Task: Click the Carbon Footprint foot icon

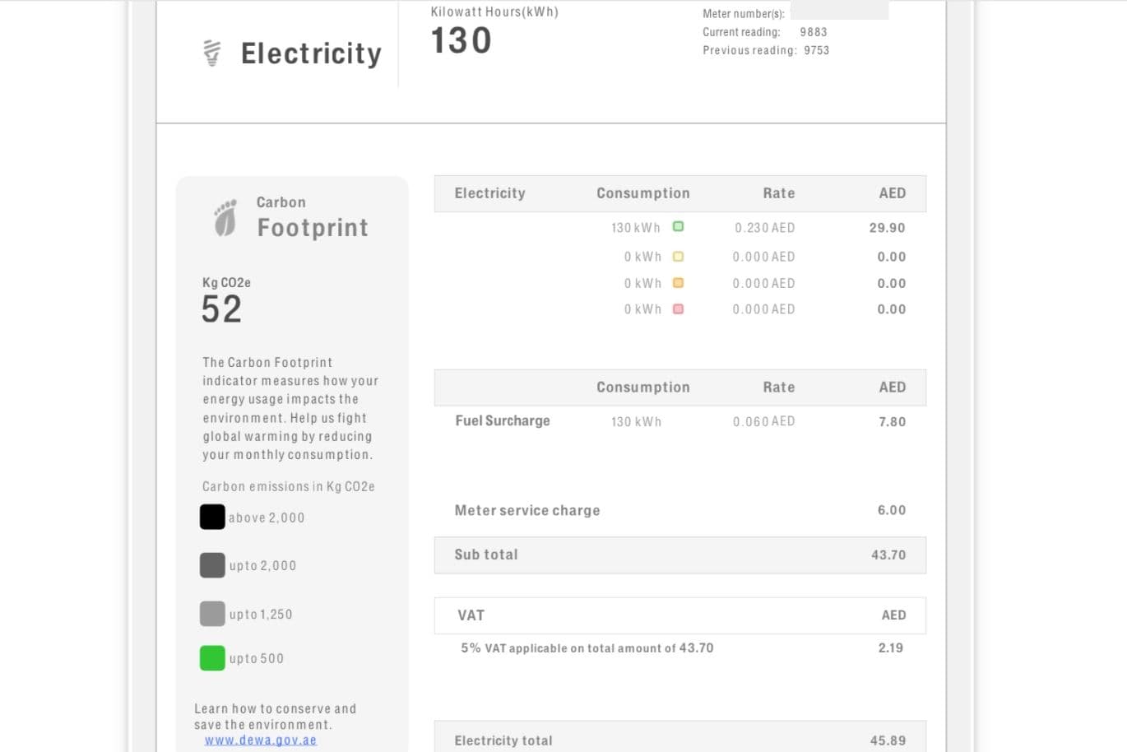Action: coord(225,218)
